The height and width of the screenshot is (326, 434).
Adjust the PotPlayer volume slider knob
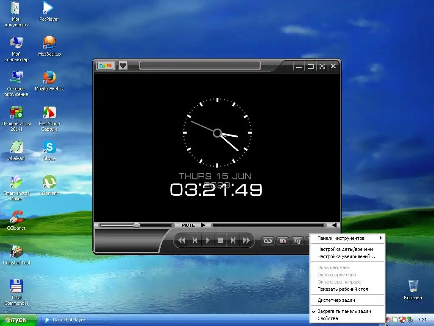(136, 225)
